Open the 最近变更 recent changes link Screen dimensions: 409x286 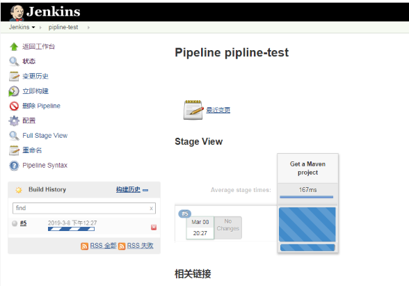(x=218, y=110)
